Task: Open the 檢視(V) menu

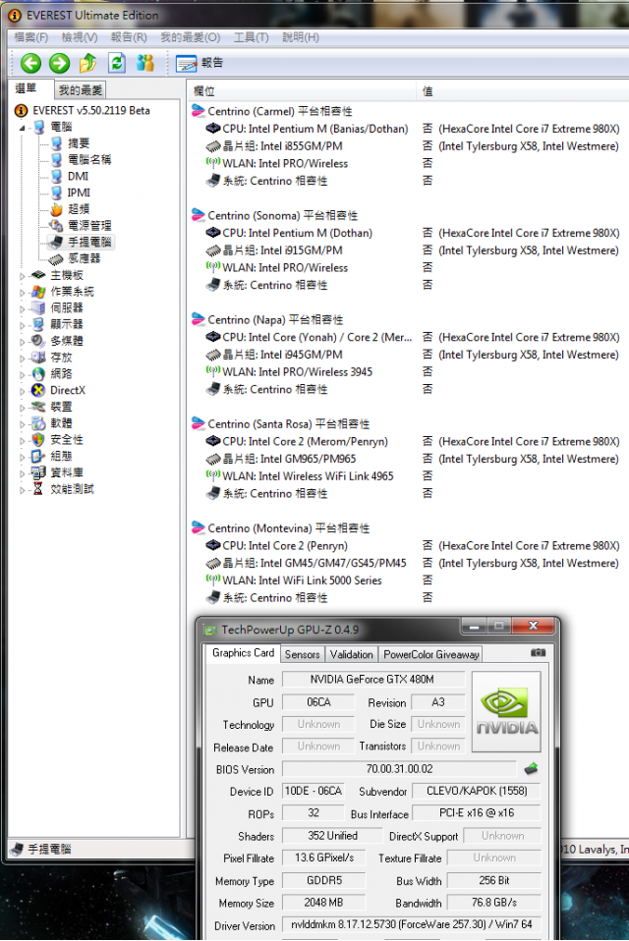Action: pos(80,37)
